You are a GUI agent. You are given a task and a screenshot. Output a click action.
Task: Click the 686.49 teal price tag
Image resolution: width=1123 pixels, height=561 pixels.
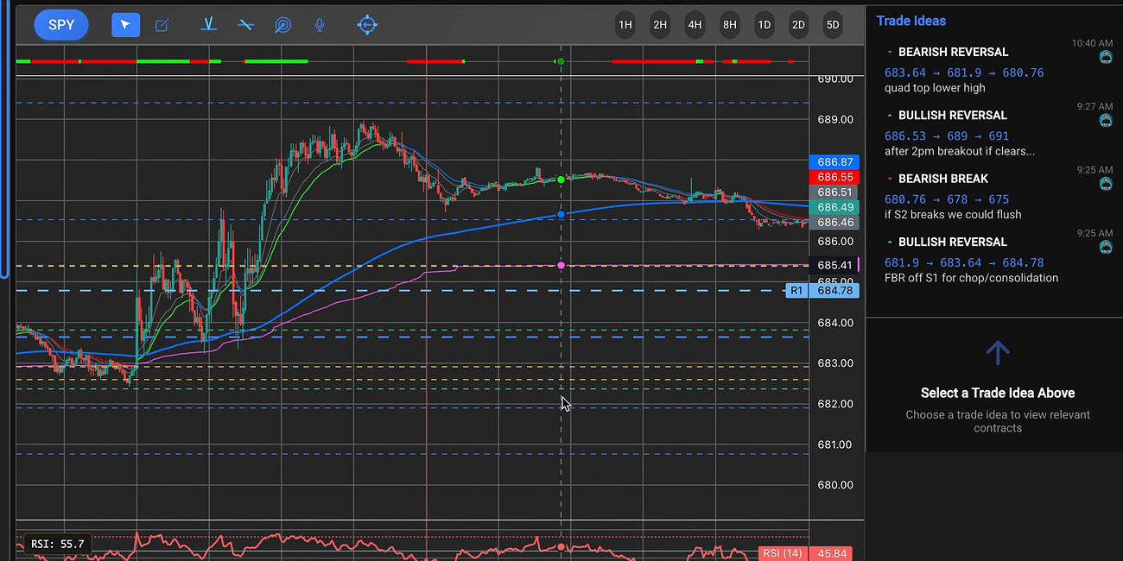coord(835,207)
